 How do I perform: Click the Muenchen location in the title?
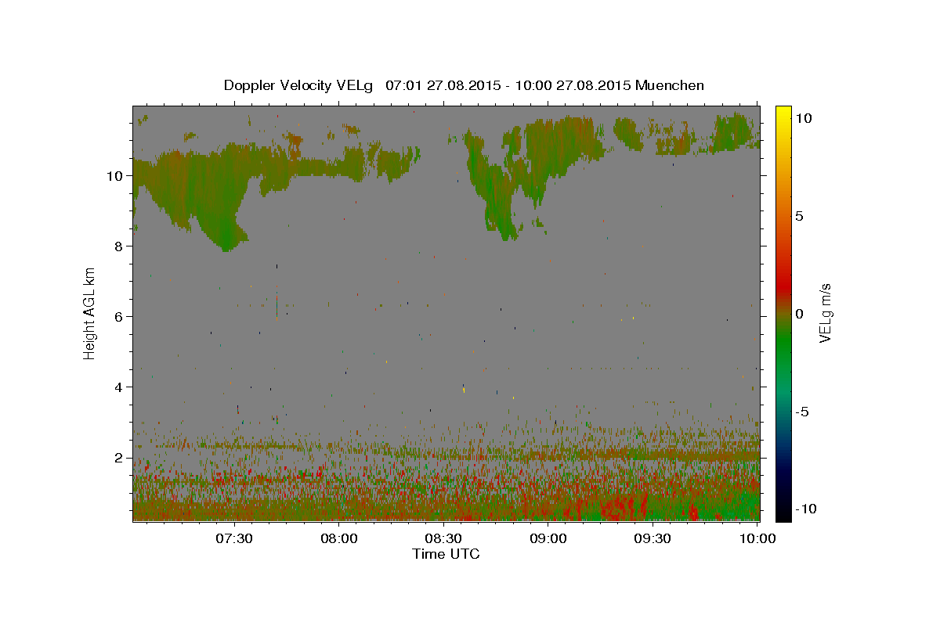tap(670, 85)
